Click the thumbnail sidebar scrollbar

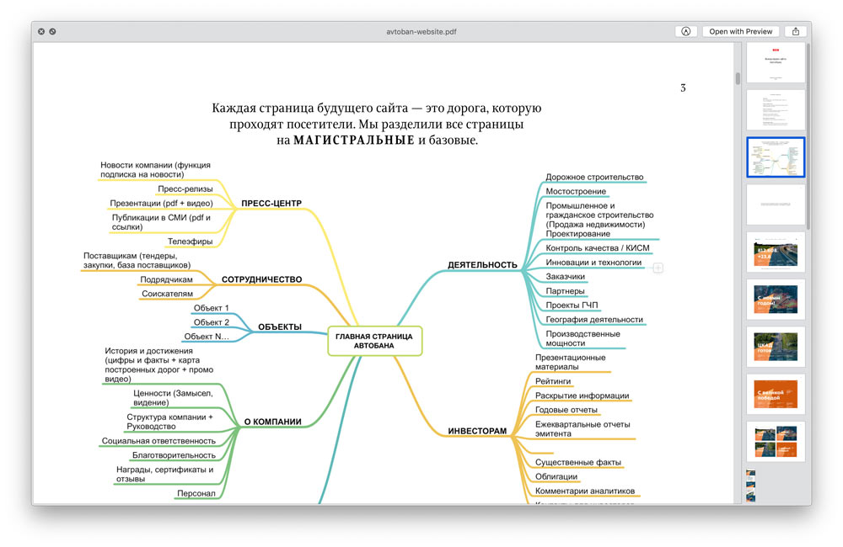point(808,135)
